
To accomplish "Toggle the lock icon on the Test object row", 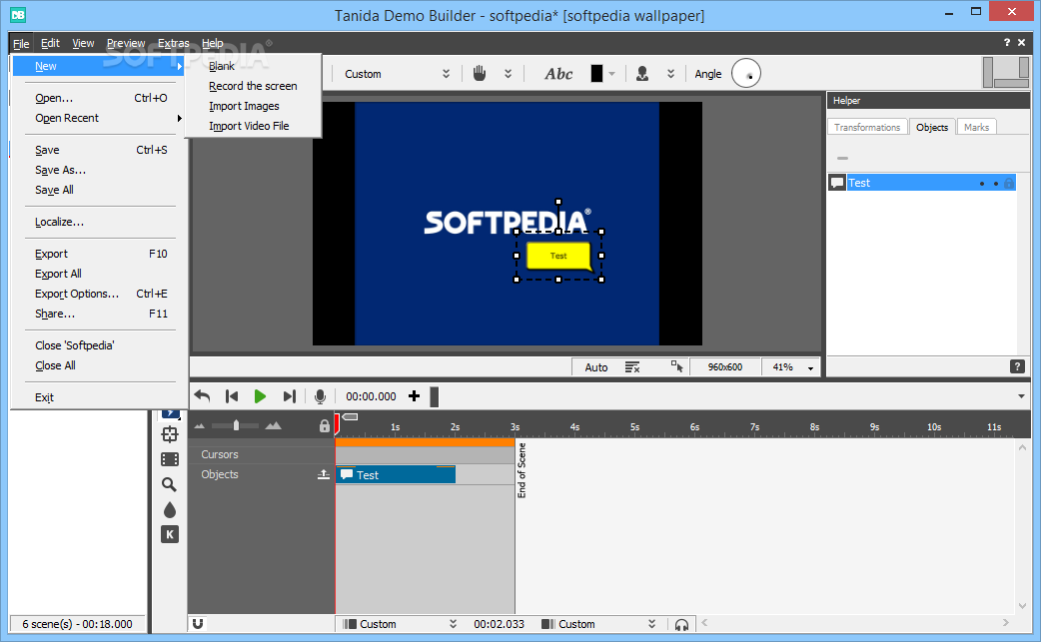I will pos(1008,183).
